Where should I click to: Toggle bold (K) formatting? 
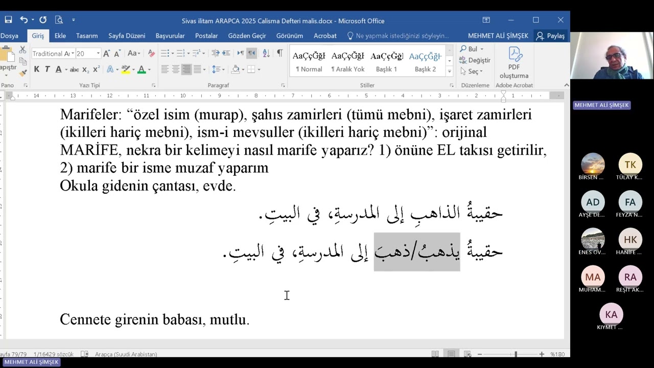[36, 70]
